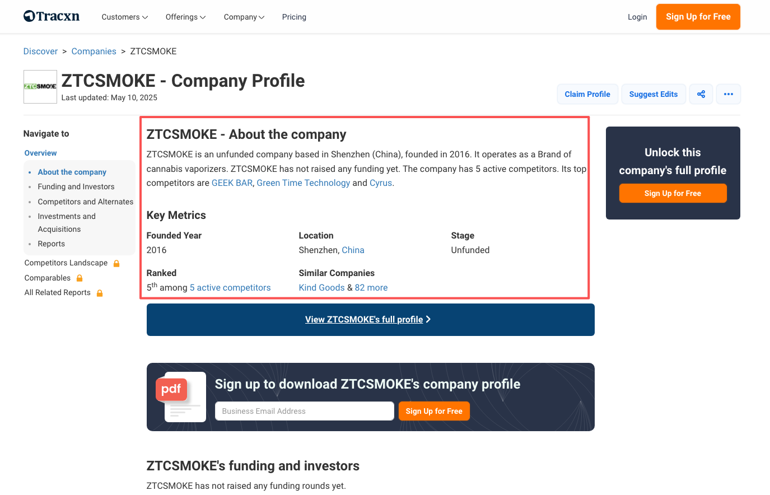
Task: Click the lock icon next to Comparables
Action: [80, 278]
